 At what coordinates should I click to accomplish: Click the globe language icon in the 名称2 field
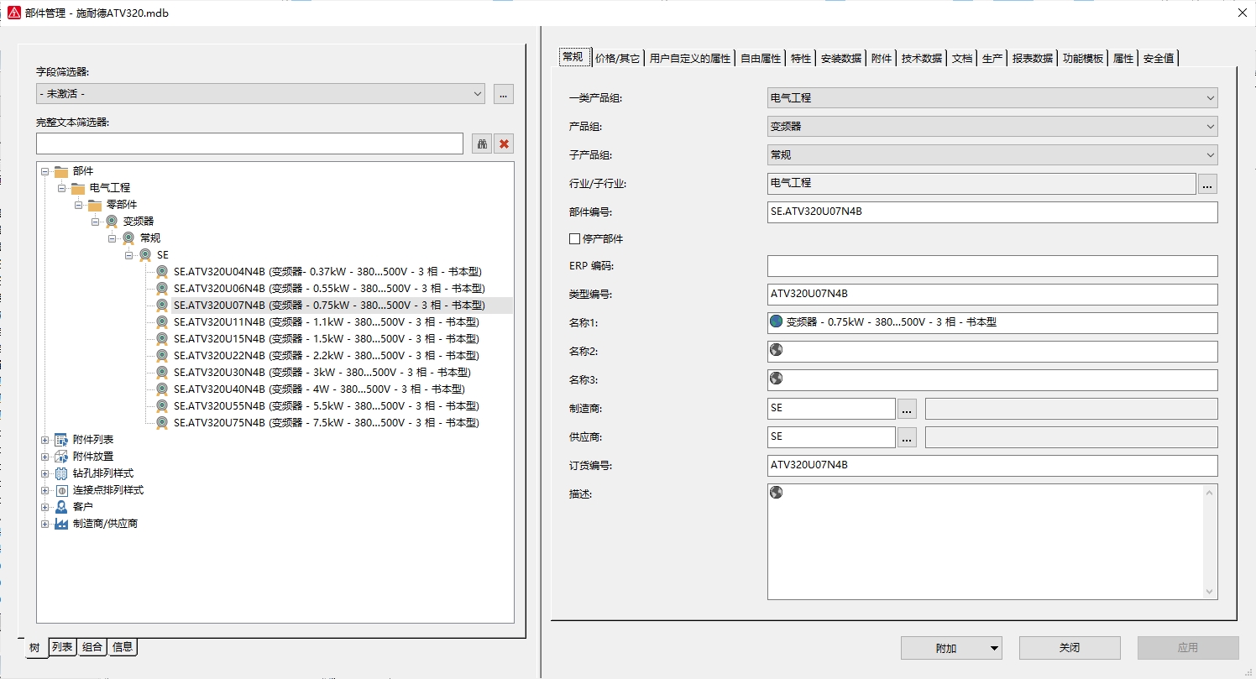pyautogui.click(x=776, y=349)
